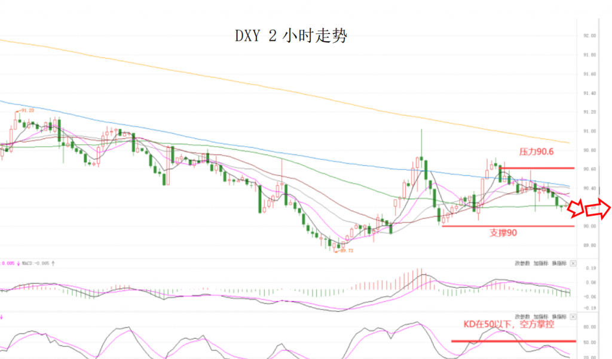Click the 89.73 low price label
This screenshot has width=612, height=359.
tap(347, 250)
